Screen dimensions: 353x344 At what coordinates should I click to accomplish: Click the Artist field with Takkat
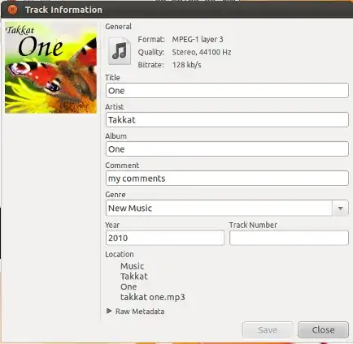pyautogui.click(x=227, y=120)
